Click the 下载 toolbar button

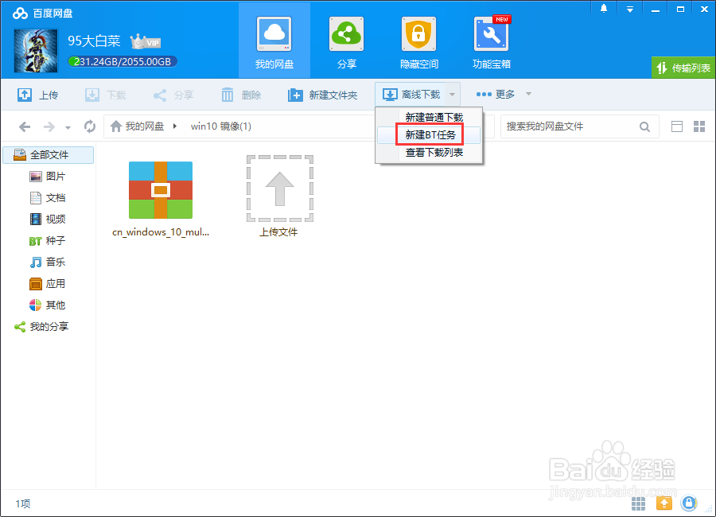point(106,95)
